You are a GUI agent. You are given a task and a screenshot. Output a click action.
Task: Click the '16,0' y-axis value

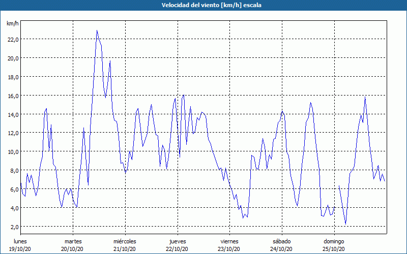click(x=13, y=96)
